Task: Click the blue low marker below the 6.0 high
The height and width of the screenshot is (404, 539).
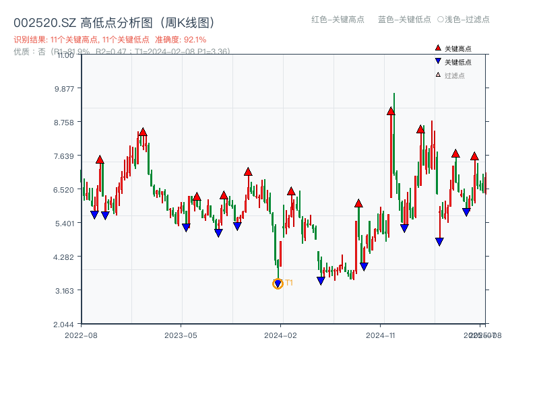Action: click(364, 267)
